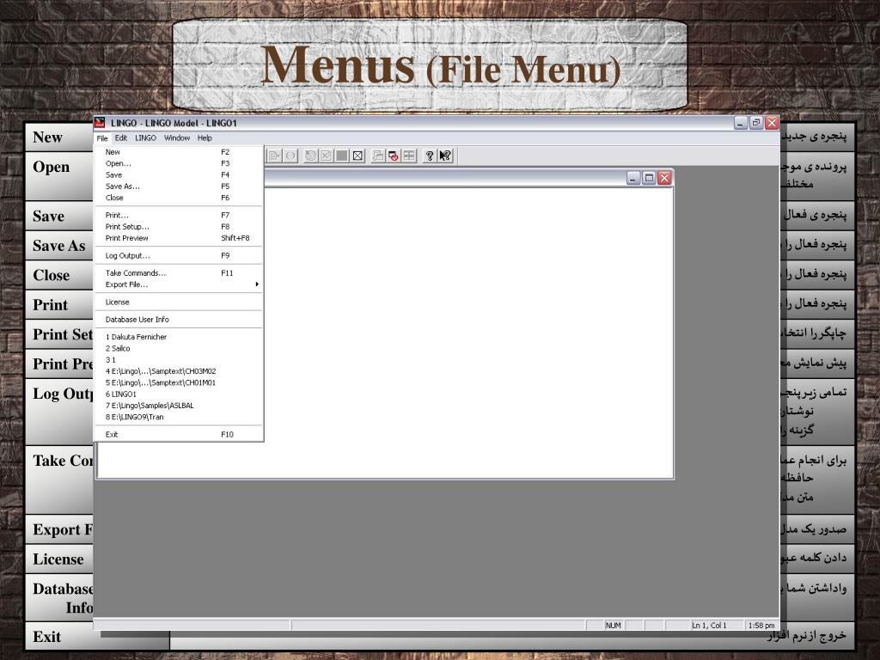Click the 1:58 pm time in the status bar
This screenshot has height=660, width=880.
[761, 626]
